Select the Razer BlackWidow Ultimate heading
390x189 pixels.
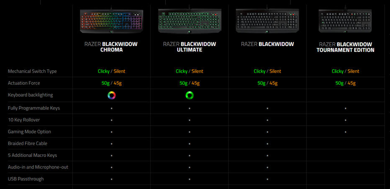[190, 47]
